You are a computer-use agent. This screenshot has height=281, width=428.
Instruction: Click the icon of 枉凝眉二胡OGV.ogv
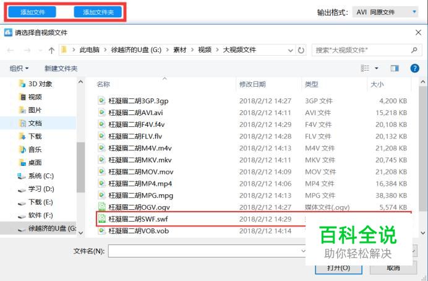coord(102,207)
